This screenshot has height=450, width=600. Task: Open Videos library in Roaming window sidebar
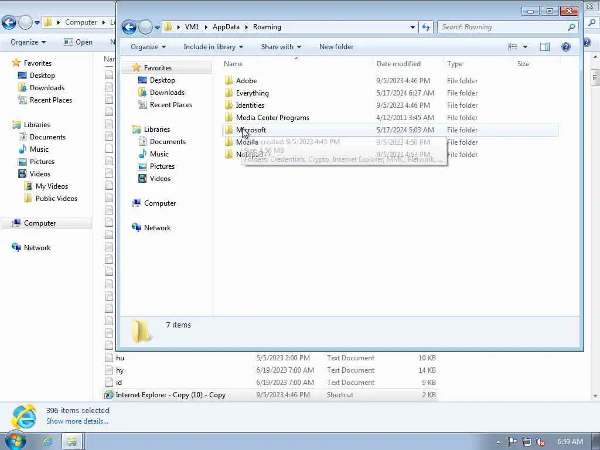[x=160, y=178]
